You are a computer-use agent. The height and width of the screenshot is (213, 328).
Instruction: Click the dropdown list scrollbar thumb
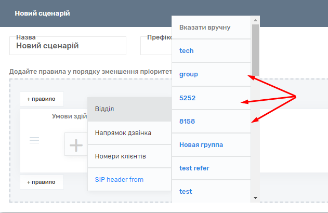pyautogui.click(x=255, y=49)
